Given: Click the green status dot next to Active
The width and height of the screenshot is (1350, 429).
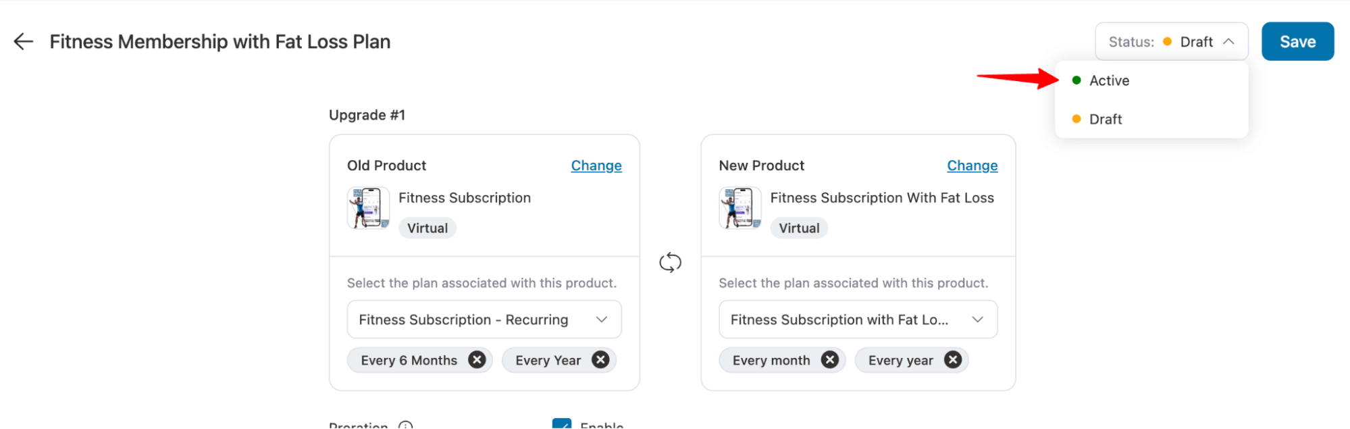Looking at the screenshot, I should 1076,80.
